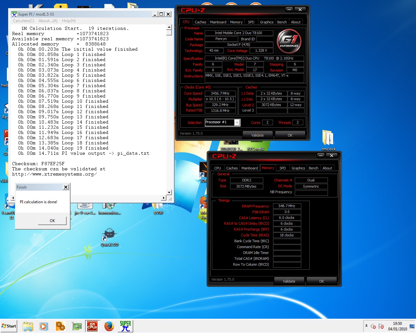Switch to About tab in lower CPU-Z
The image size is (416, 333).
tap(327, 168)
